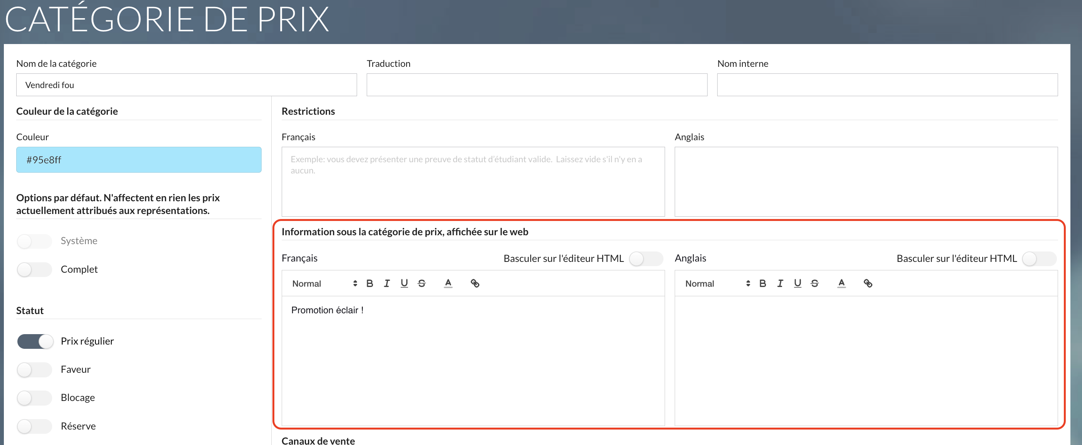
Task: Apply strikethrough in the Français editor toolbar
Action: pos(422,284)
